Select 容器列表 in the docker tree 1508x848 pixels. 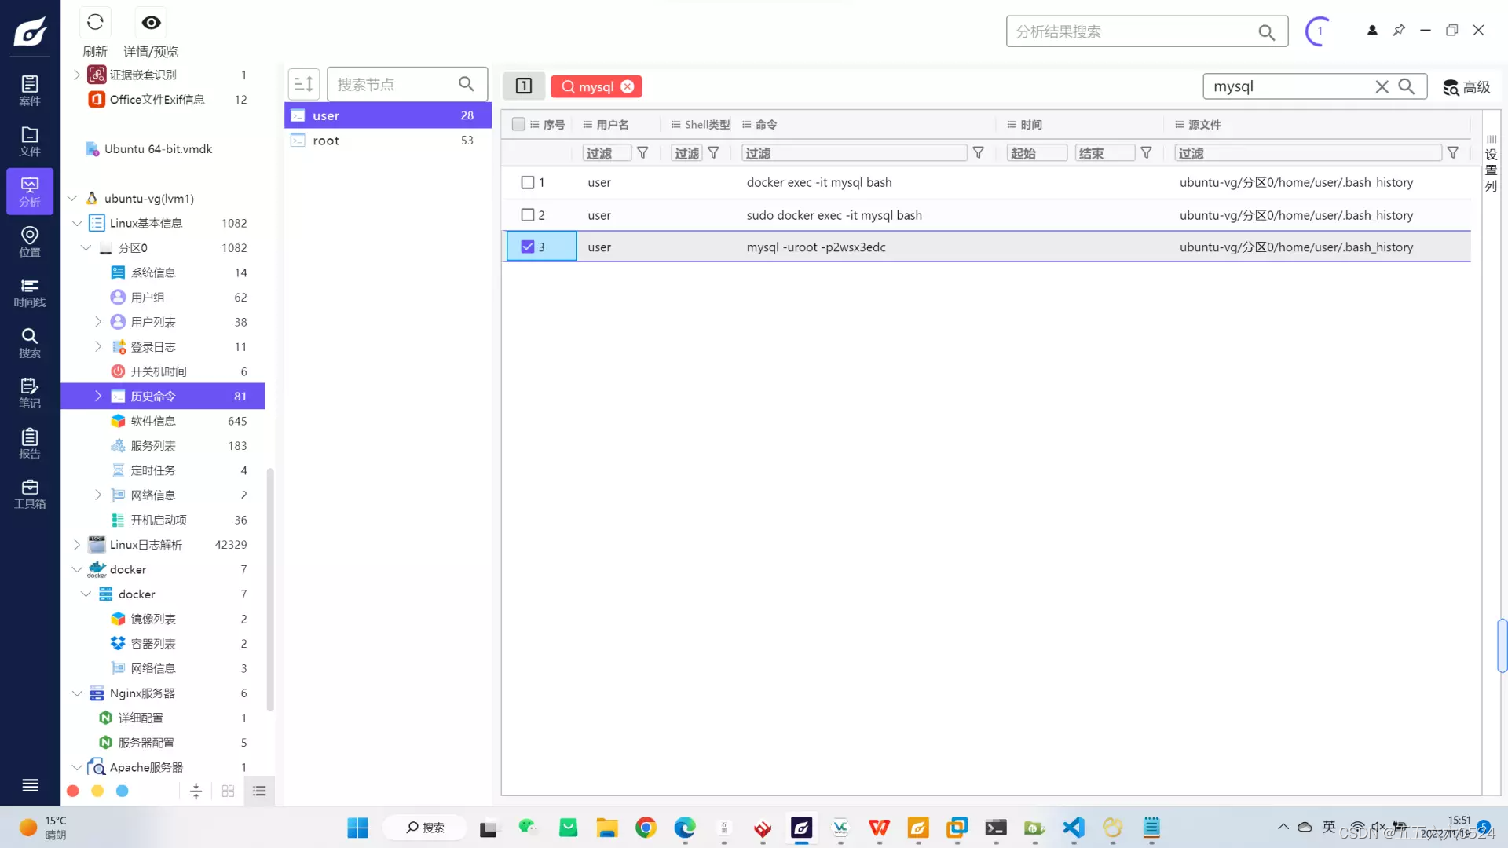153,643
